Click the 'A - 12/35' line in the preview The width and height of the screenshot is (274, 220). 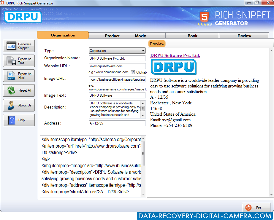click(159, 97)
